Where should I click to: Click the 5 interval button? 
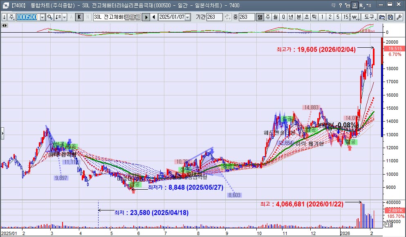pos(338,17)
